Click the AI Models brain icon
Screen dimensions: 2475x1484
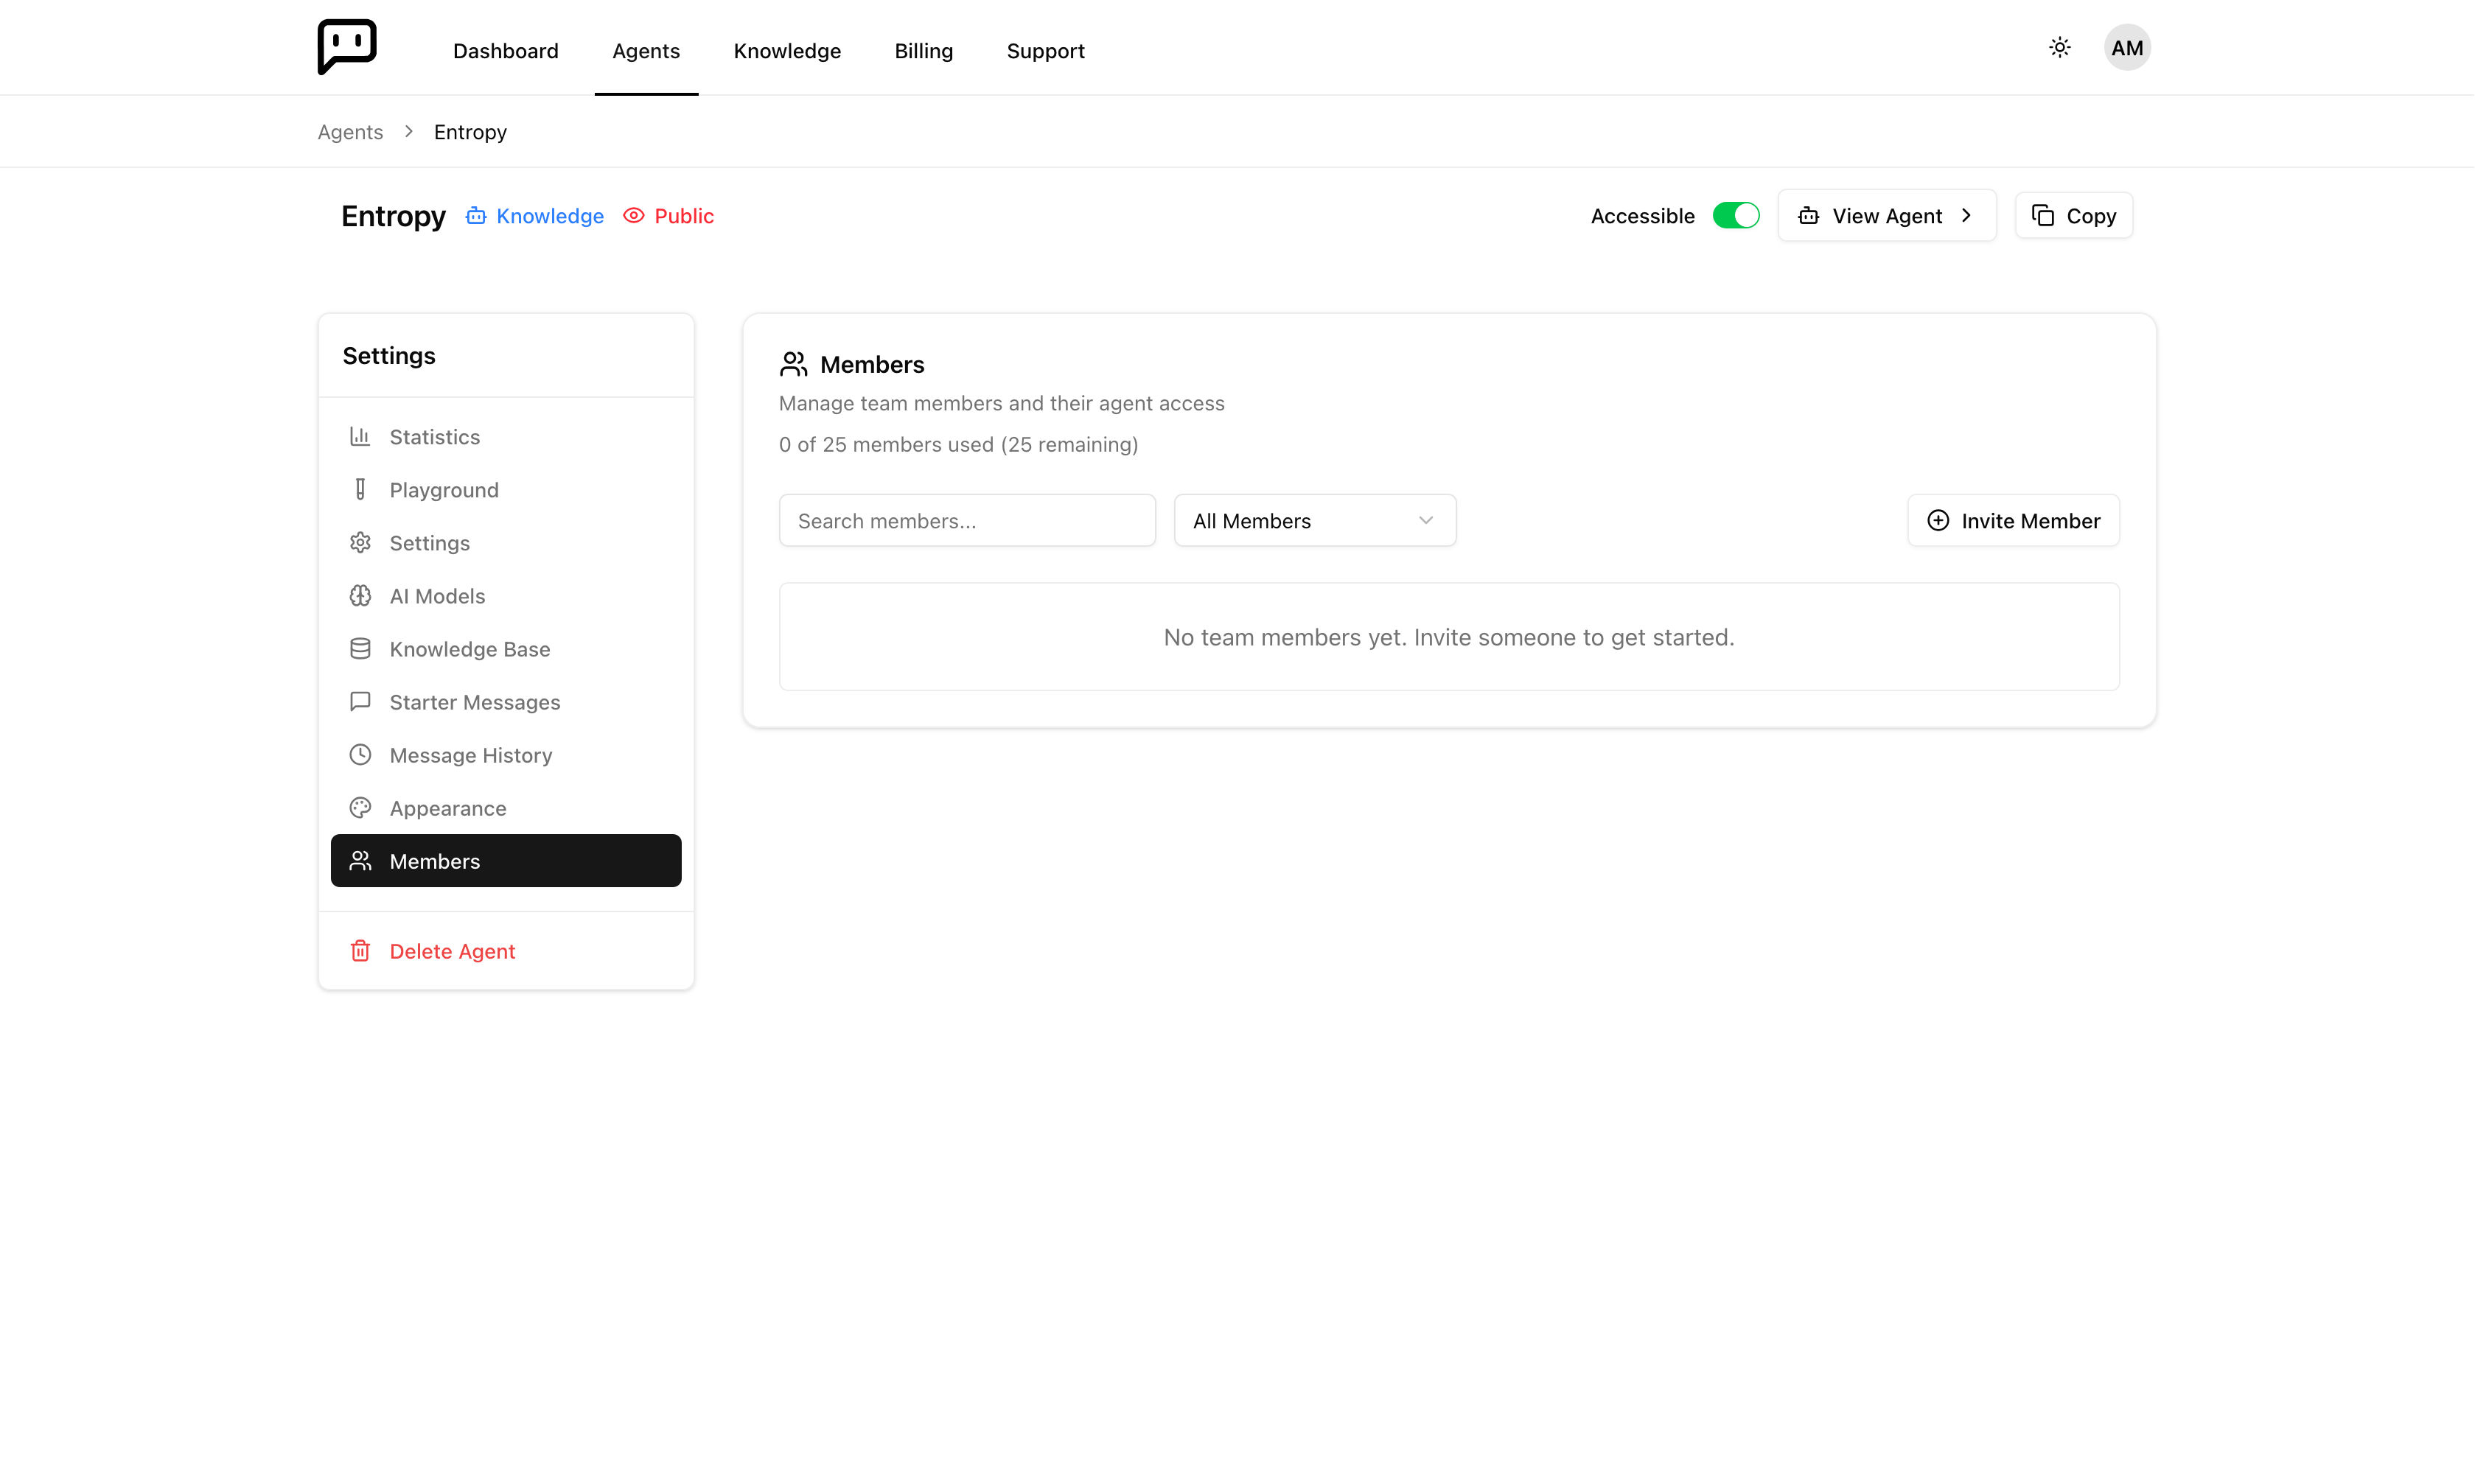360,595
